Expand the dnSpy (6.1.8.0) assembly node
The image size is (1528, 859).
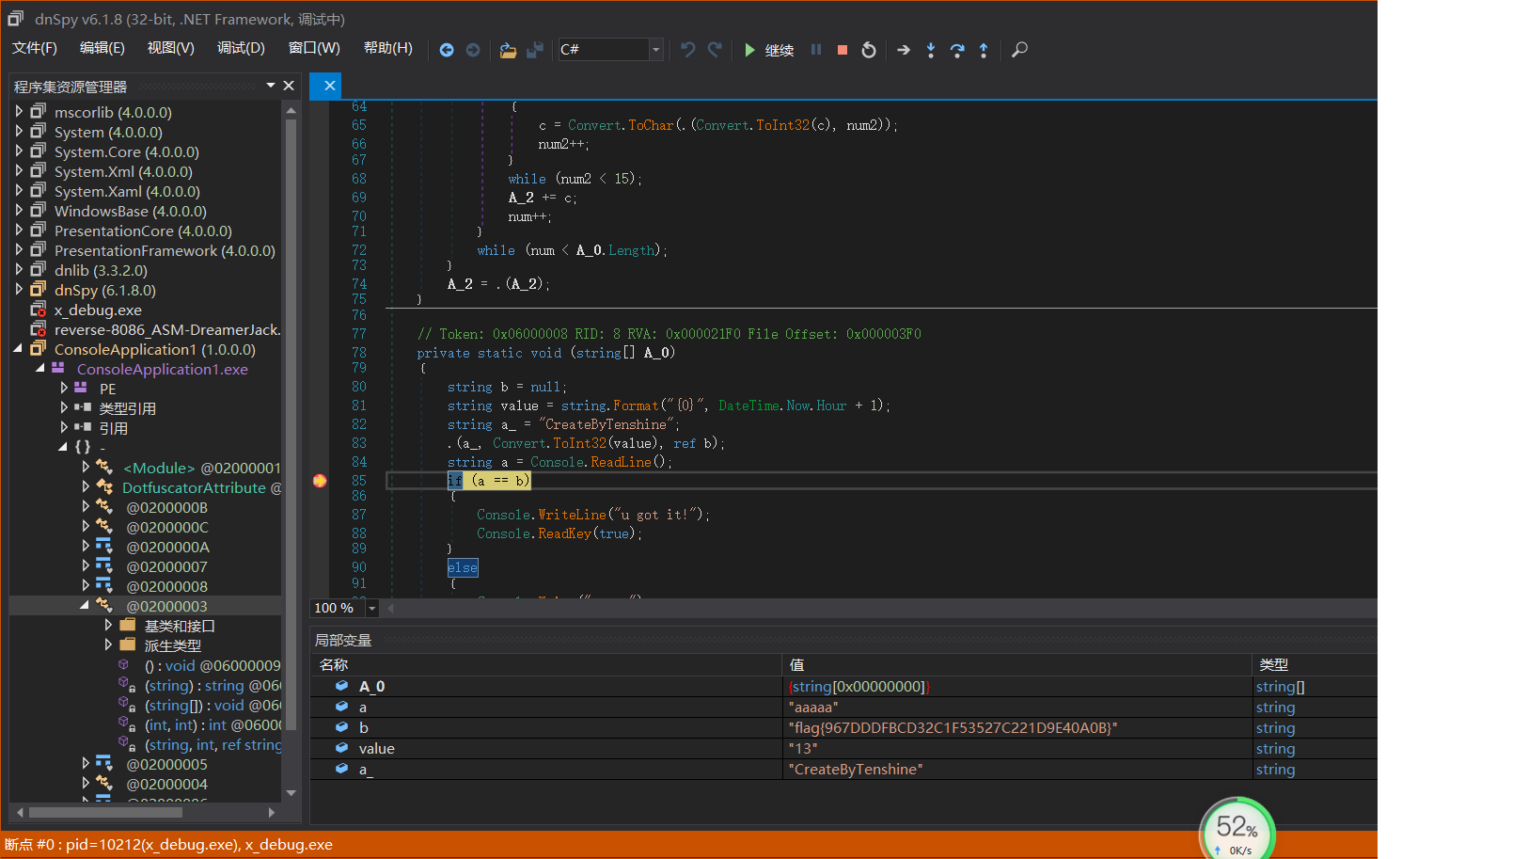coord(19,290)
